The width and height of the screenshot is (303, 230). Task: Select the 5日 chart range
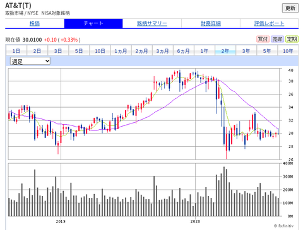pos(79,51)
